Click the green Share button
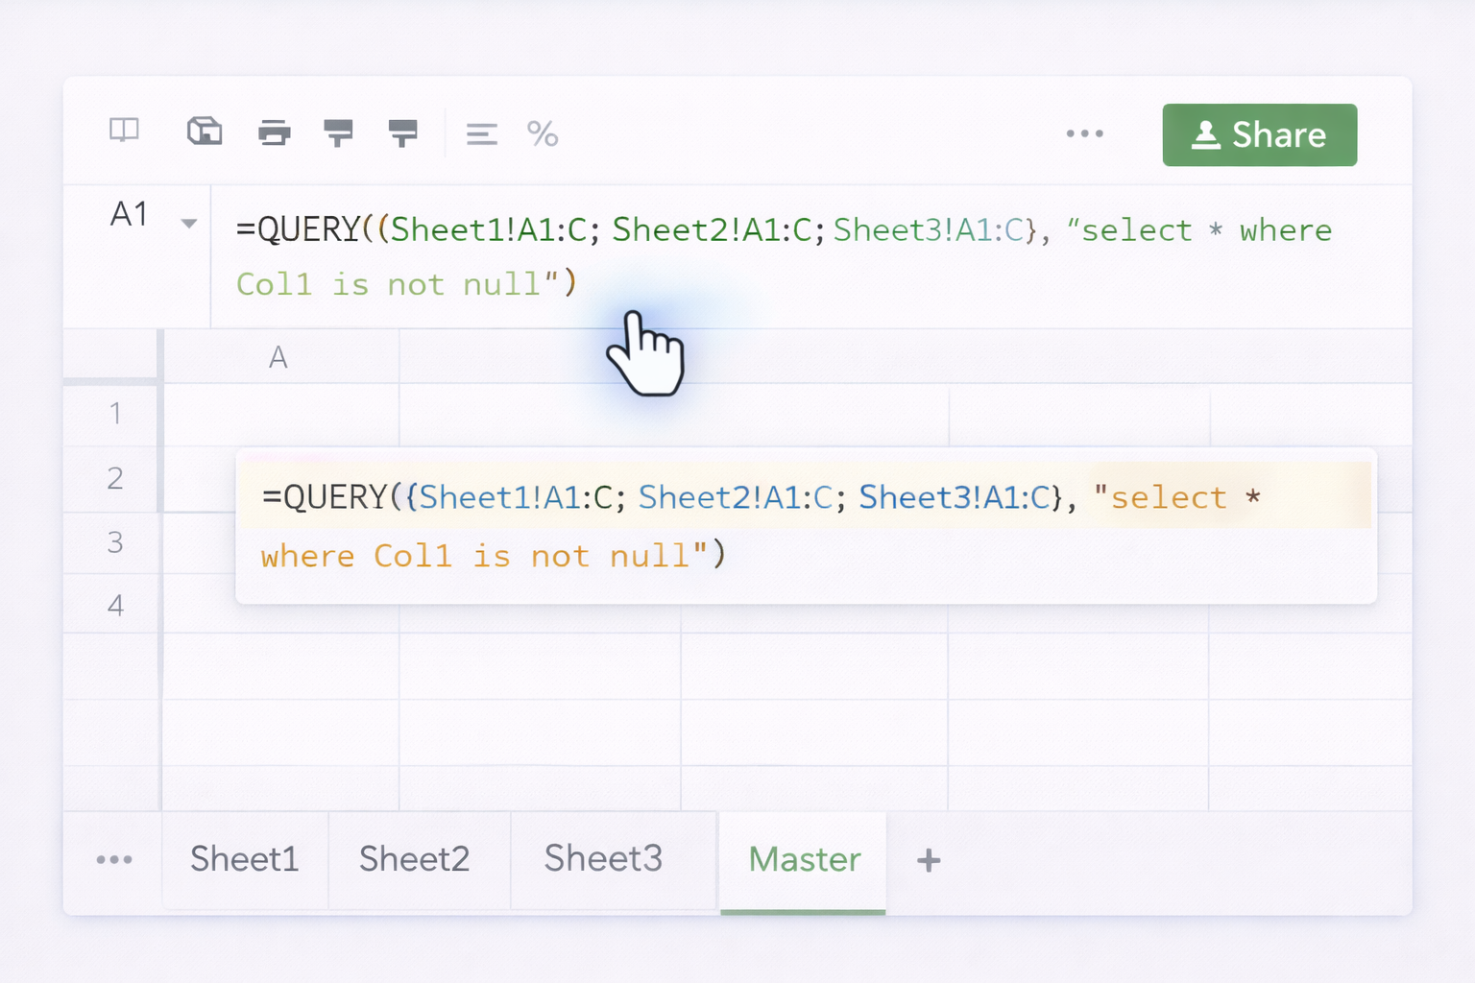This screenshot has height=983, width=1475. [1259, 134]
